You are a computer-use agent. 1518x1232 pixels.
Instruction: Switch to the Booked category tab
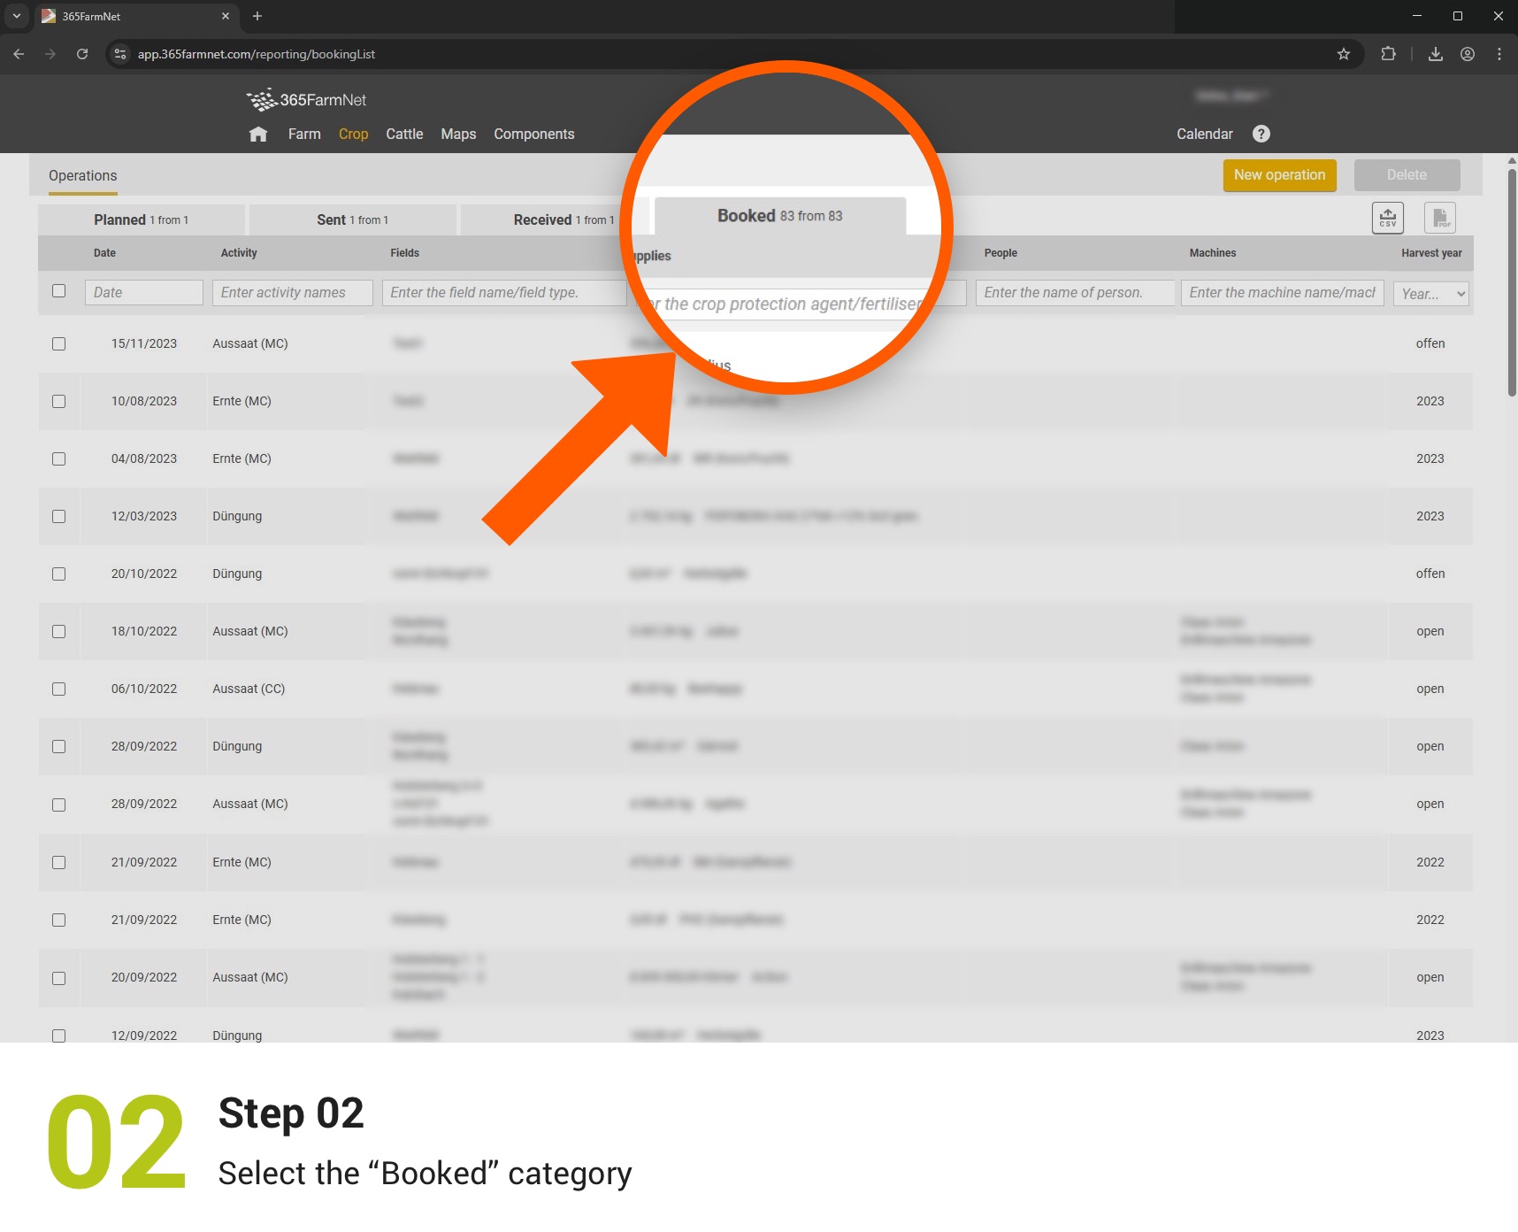tap(779, 215)
